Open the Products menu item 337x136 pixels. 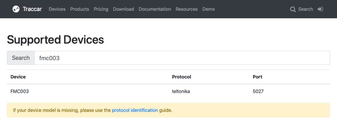(x=80, y=9)
